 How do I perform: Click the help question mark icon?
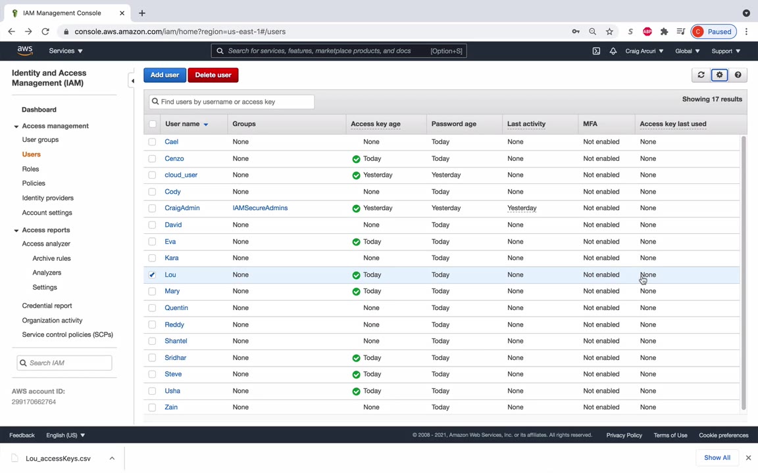click(738, 75)
